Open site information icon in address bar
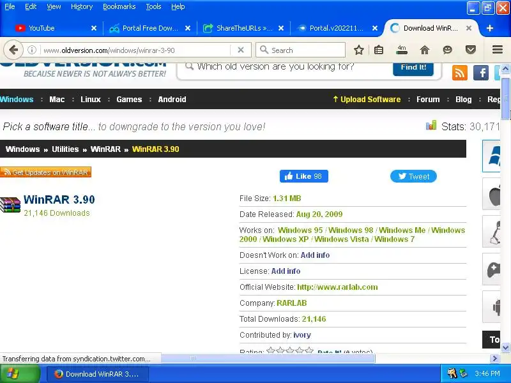The width and height of the screenshot is (511, 383). click(x=31, y=50)
